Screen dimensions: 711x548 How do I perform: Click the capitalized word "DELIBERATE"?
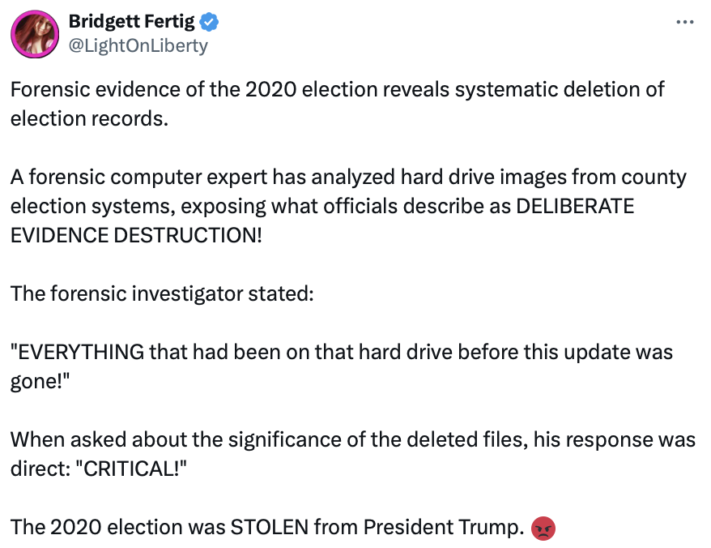point(574,205)
